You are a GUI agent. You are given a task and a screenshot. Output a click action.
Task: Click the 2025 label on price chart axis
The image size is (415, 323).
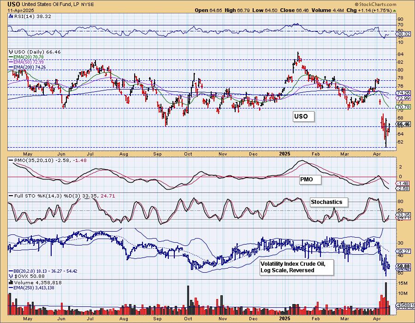click(x=285, y=154)
